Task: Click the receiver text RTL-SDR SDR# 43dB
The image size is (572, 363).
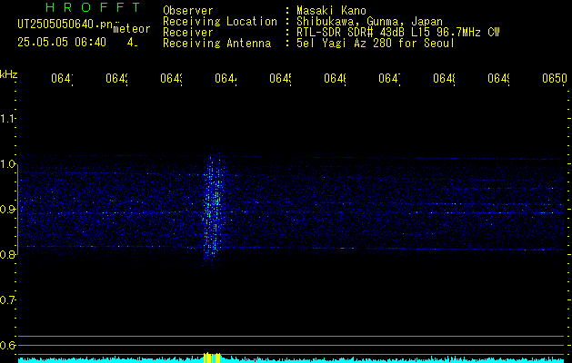Action: (x=352, y=33)
